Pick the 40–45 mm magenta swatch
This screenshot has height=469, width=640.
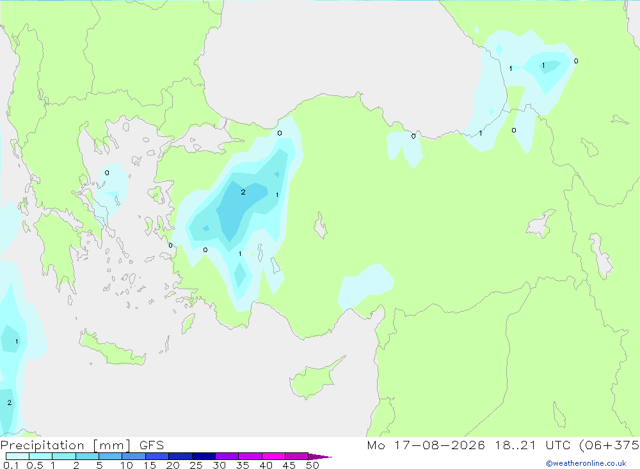[273, 456]
